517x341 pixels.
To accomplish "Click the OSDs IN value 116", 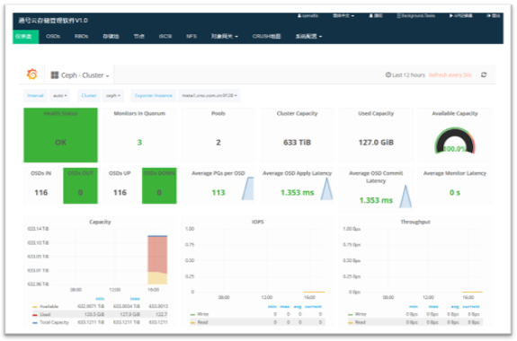I will coord(41,192).
